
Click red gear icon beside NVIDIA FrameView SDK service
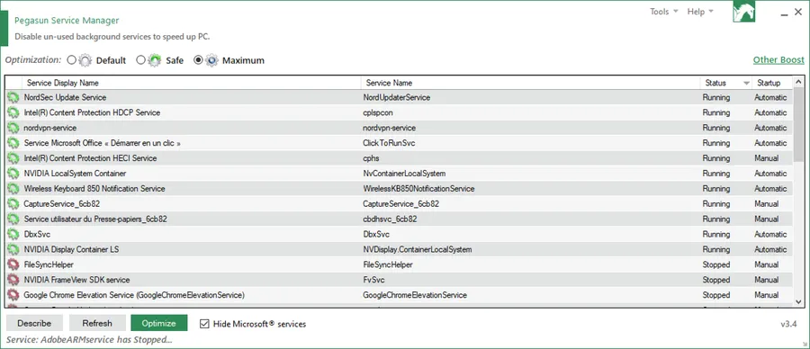(x=13, y=280)
